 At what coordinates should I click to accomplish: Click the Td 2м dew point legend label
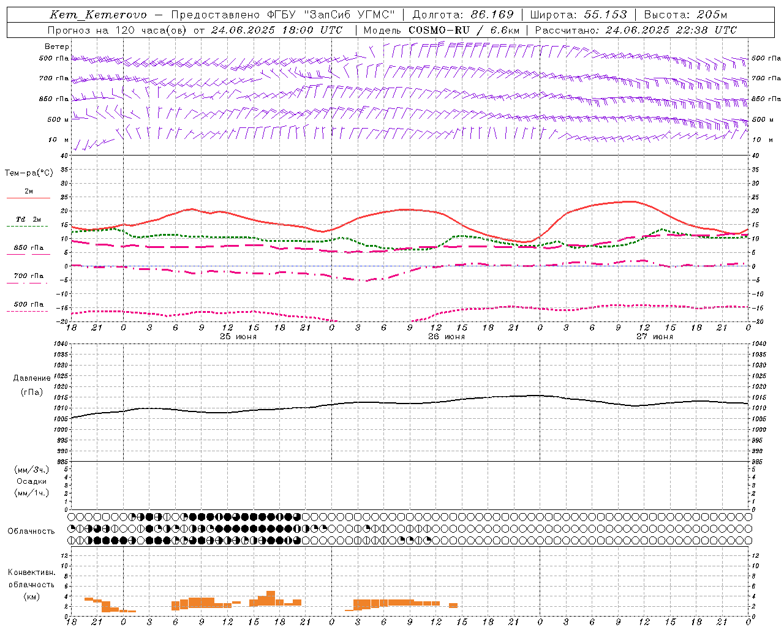tap(28, 219)
